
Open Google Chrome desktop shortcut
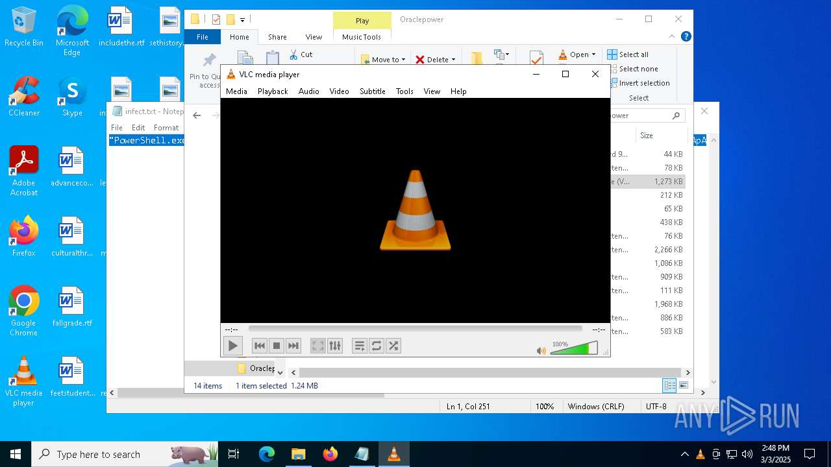(x=24, y=311)
